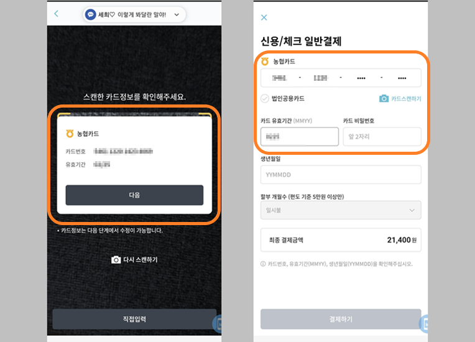Image resolution: width=475 pixels, height=342 pixels.
Task: Click the 카드정보는 다음 단계에서 수정이 가능합니다 note
Action: point(110,231)
